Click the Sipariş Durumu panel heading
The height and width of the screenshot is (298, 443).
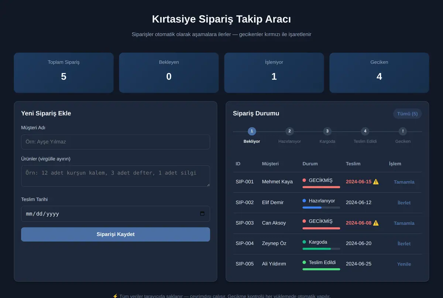pos(256,114)
